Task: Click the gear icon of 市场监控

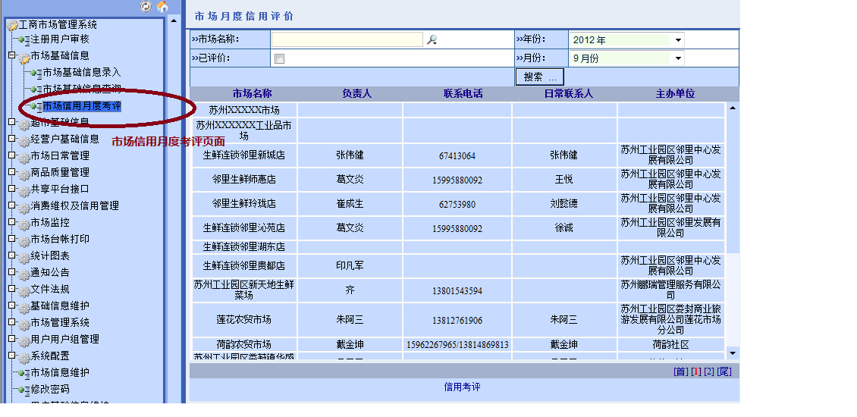Action: [x=24, y=224]
